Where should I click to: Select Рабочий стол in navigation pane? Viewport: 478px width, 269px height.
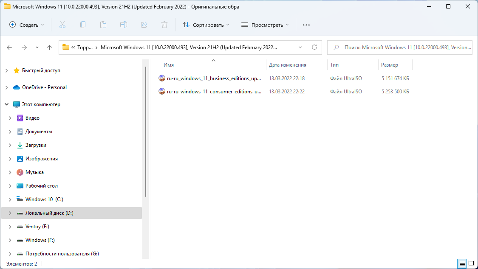42,185
